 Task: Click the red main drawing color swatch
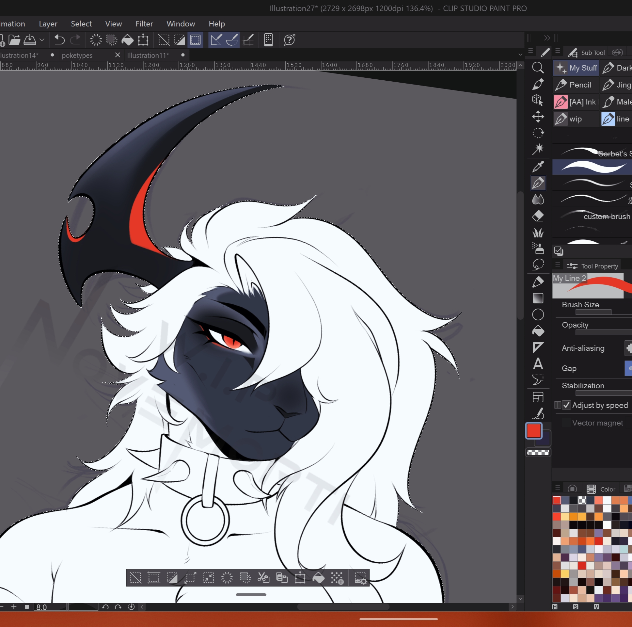click(x=533, y=430)
